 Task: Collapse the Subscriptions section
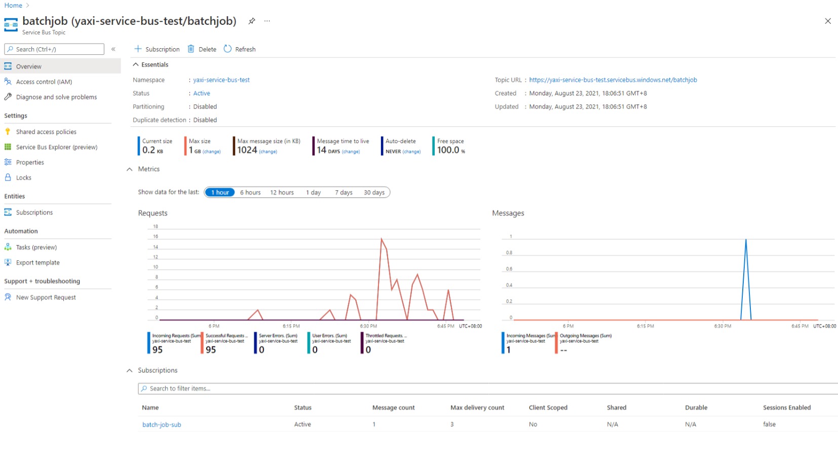(130, 371)
